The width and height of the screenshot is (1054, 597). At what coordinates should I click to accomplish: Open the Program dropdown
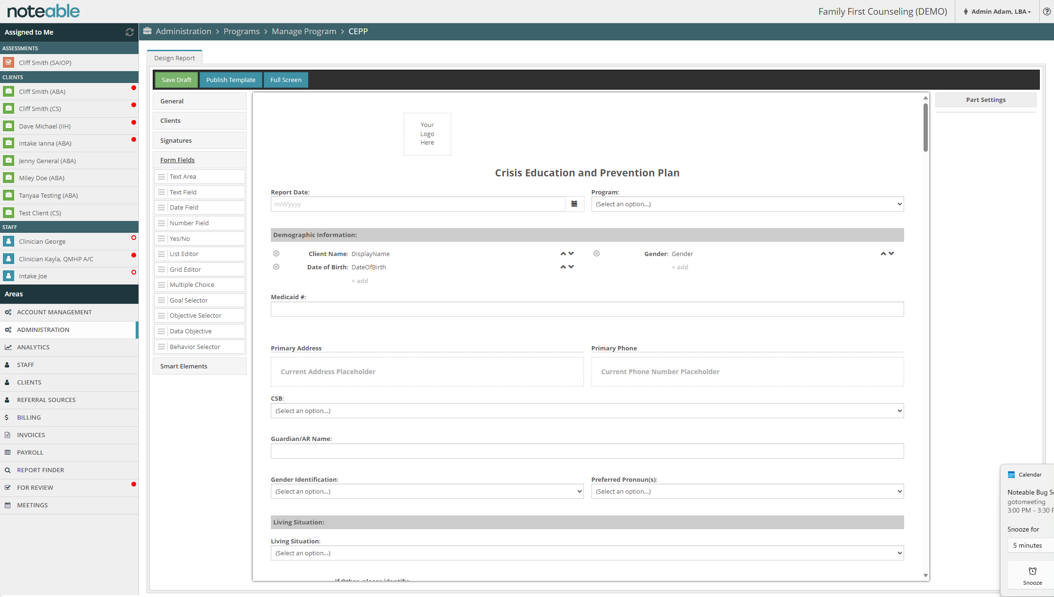pyautogui.click(x=748, y=204)
